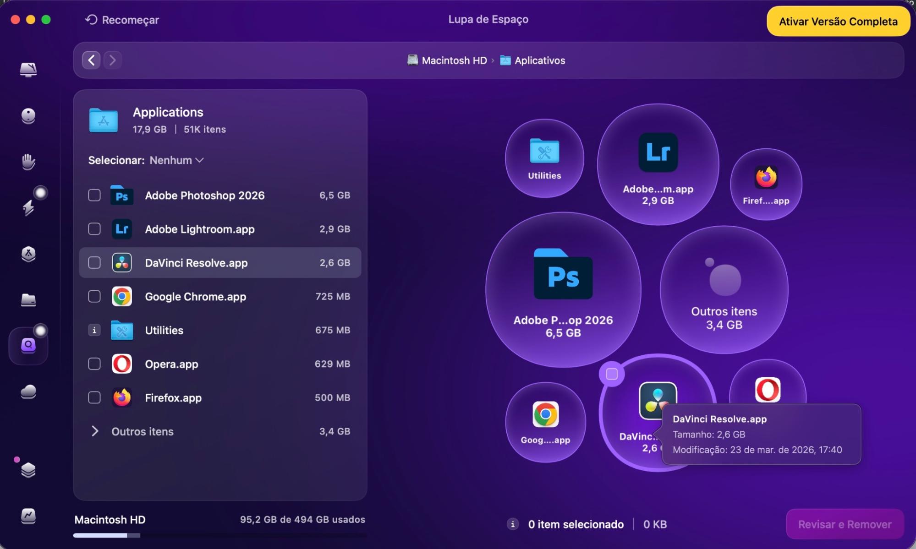
Task: Click the Photoshop icon in list
Action: click(x=122, y=196)
